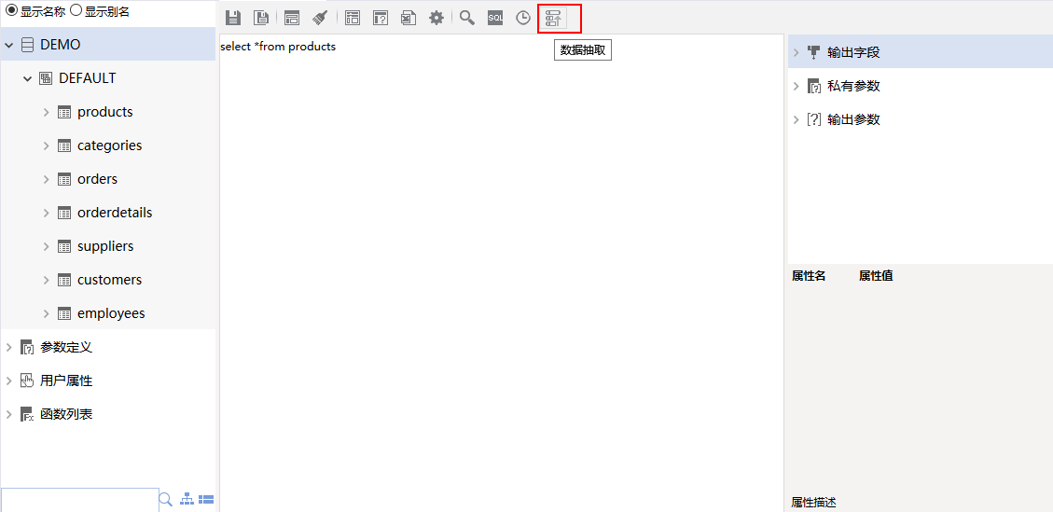Image resolution: width=1053 pixels, height=512 pixels.
Task: Click the Save floppy disk toolbar icon
Action: pyautogui.click(x=233, y=18)
